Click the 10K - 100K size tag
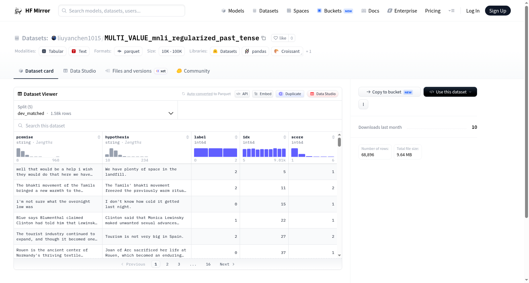The height and width of the screenshot is (283, 529). click(172, 51)
